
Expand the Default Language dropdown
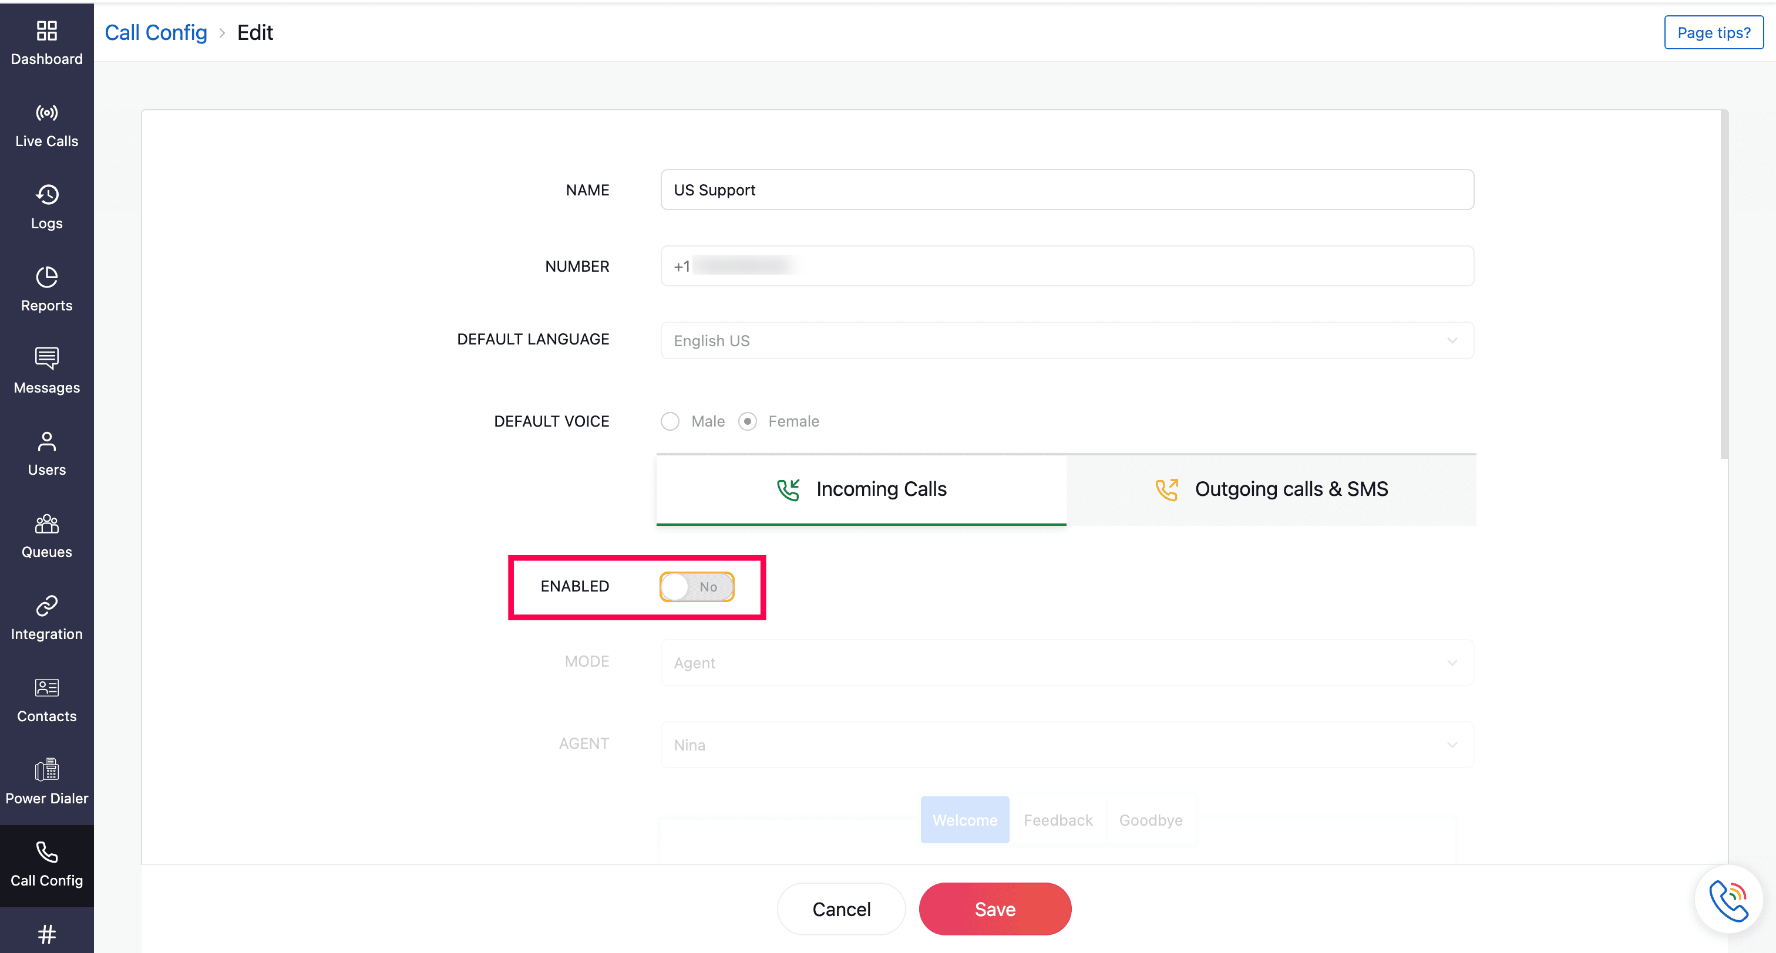coord(1067,340)
